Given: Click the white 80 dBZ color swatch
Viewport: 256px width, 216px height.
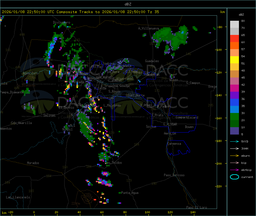Looking at the screenshot, I should [x=234, y=24].
